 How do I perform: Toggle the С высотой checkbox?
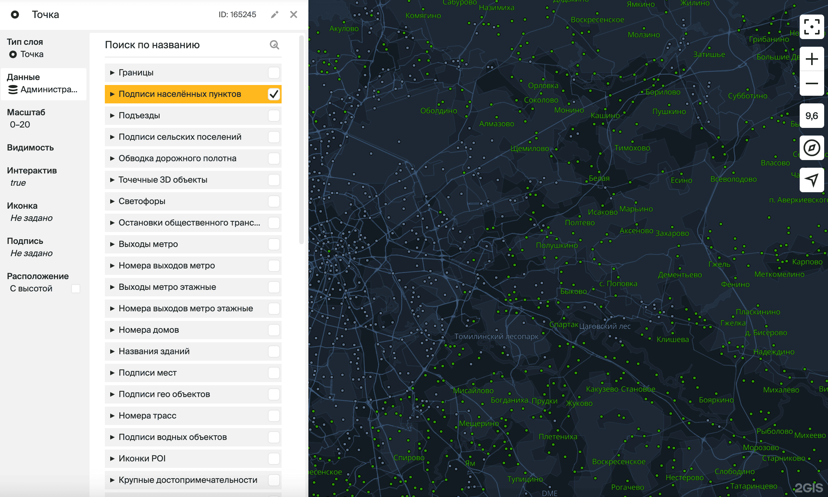click(76, 289)
